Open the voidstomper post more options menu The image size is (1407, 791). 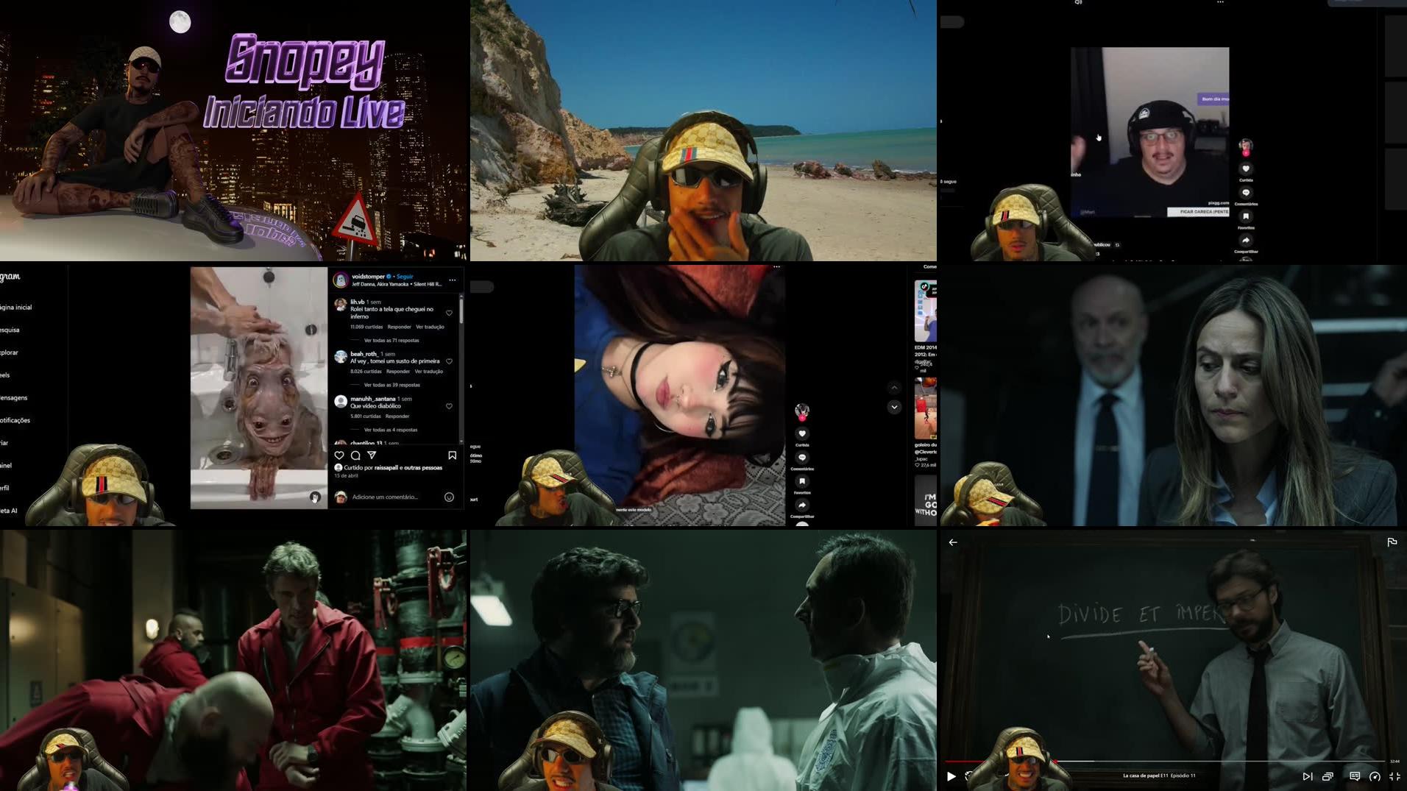point(453,280)
